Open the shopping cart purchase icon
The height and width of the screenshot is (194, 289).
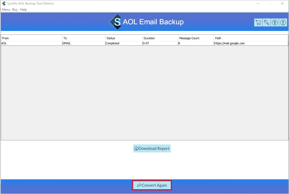[258, 23]
